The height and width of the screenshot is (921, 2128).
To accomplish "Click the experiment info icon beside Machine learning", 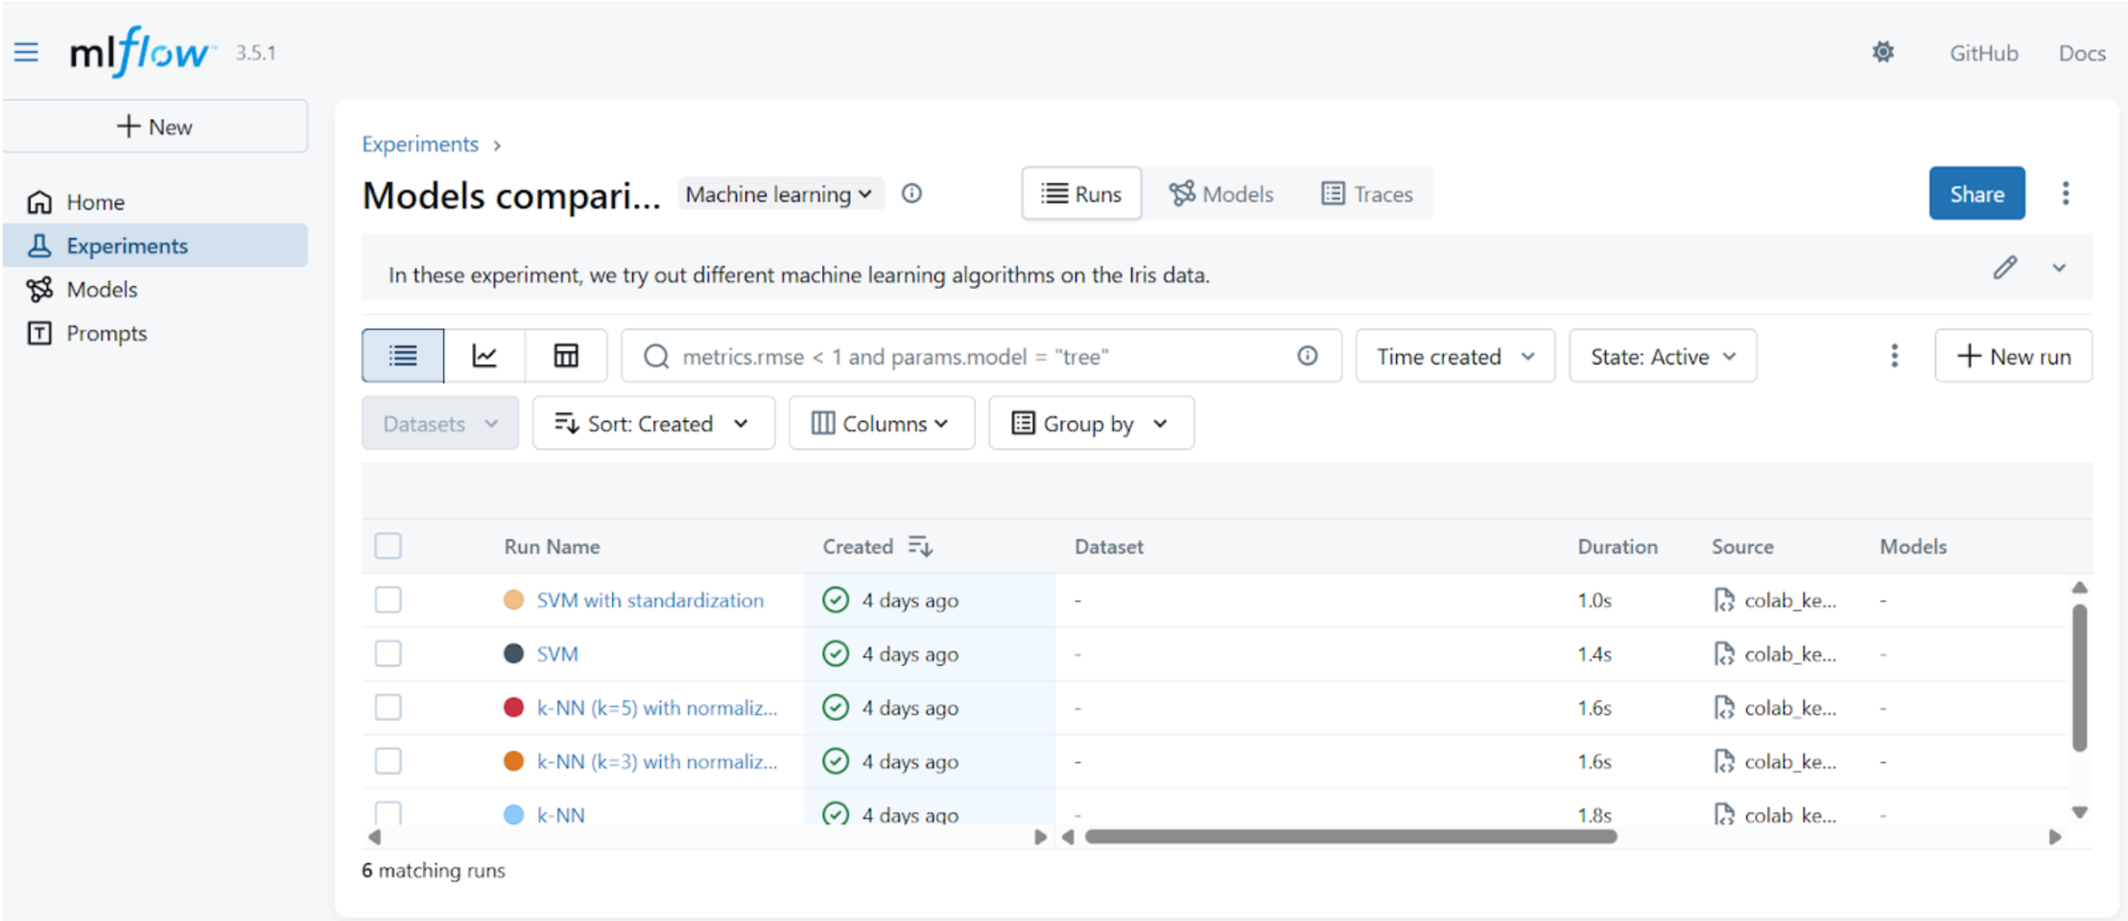I will 911,194.
